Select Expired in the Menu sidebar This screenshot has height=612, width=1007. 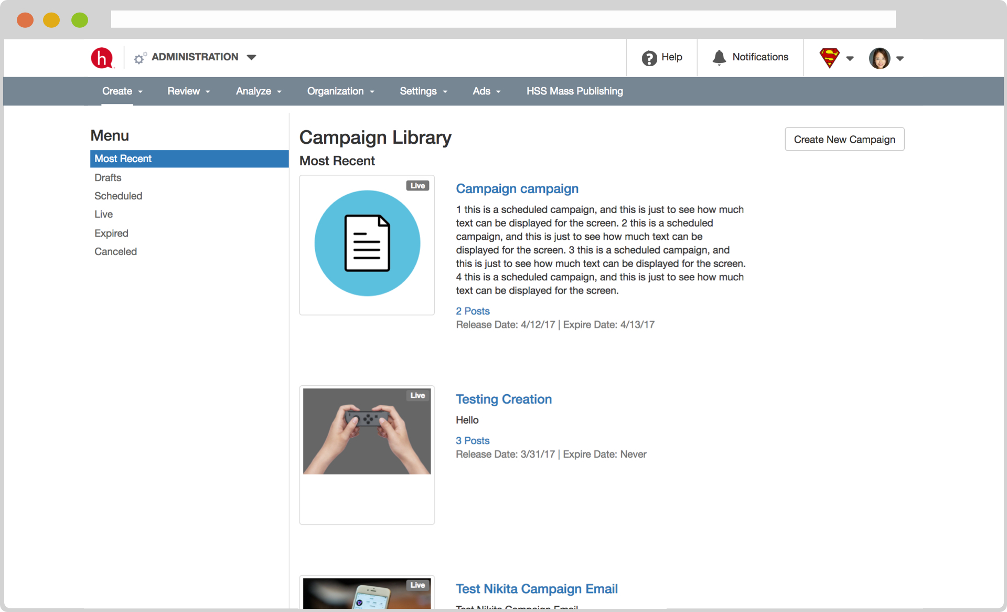click(x=111, y=234)
